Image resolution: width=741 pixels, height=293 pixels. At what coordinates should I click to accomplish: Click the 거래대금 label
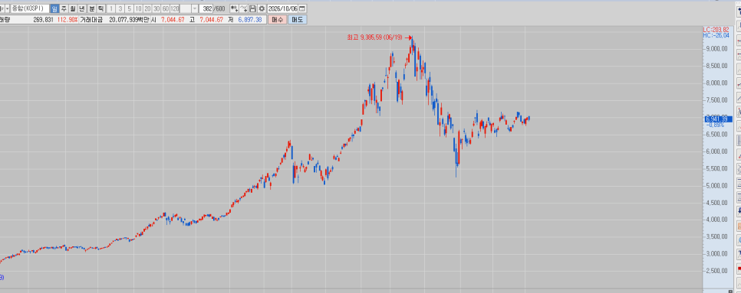(x=91, y=20)
